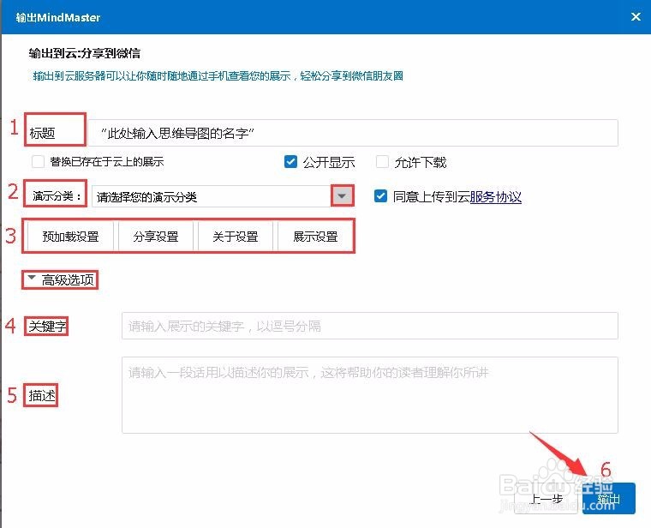Open the 展示设置 tab
This screenshot has height=528, width=651.
click(x=315, y=237)
